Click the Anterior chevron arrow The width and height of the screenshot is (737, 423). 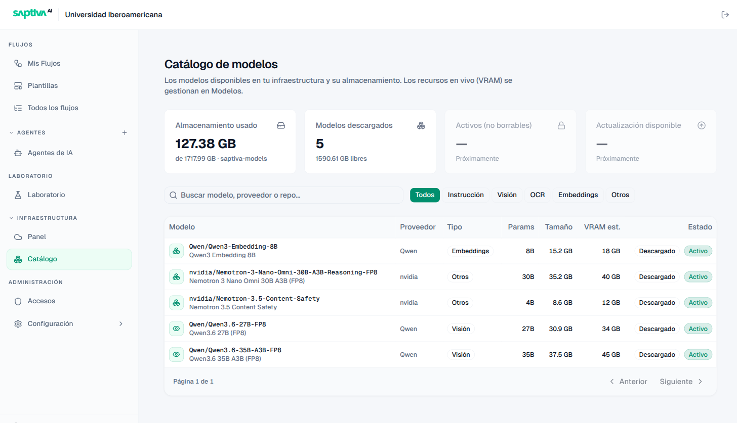(x=612, y=382)
